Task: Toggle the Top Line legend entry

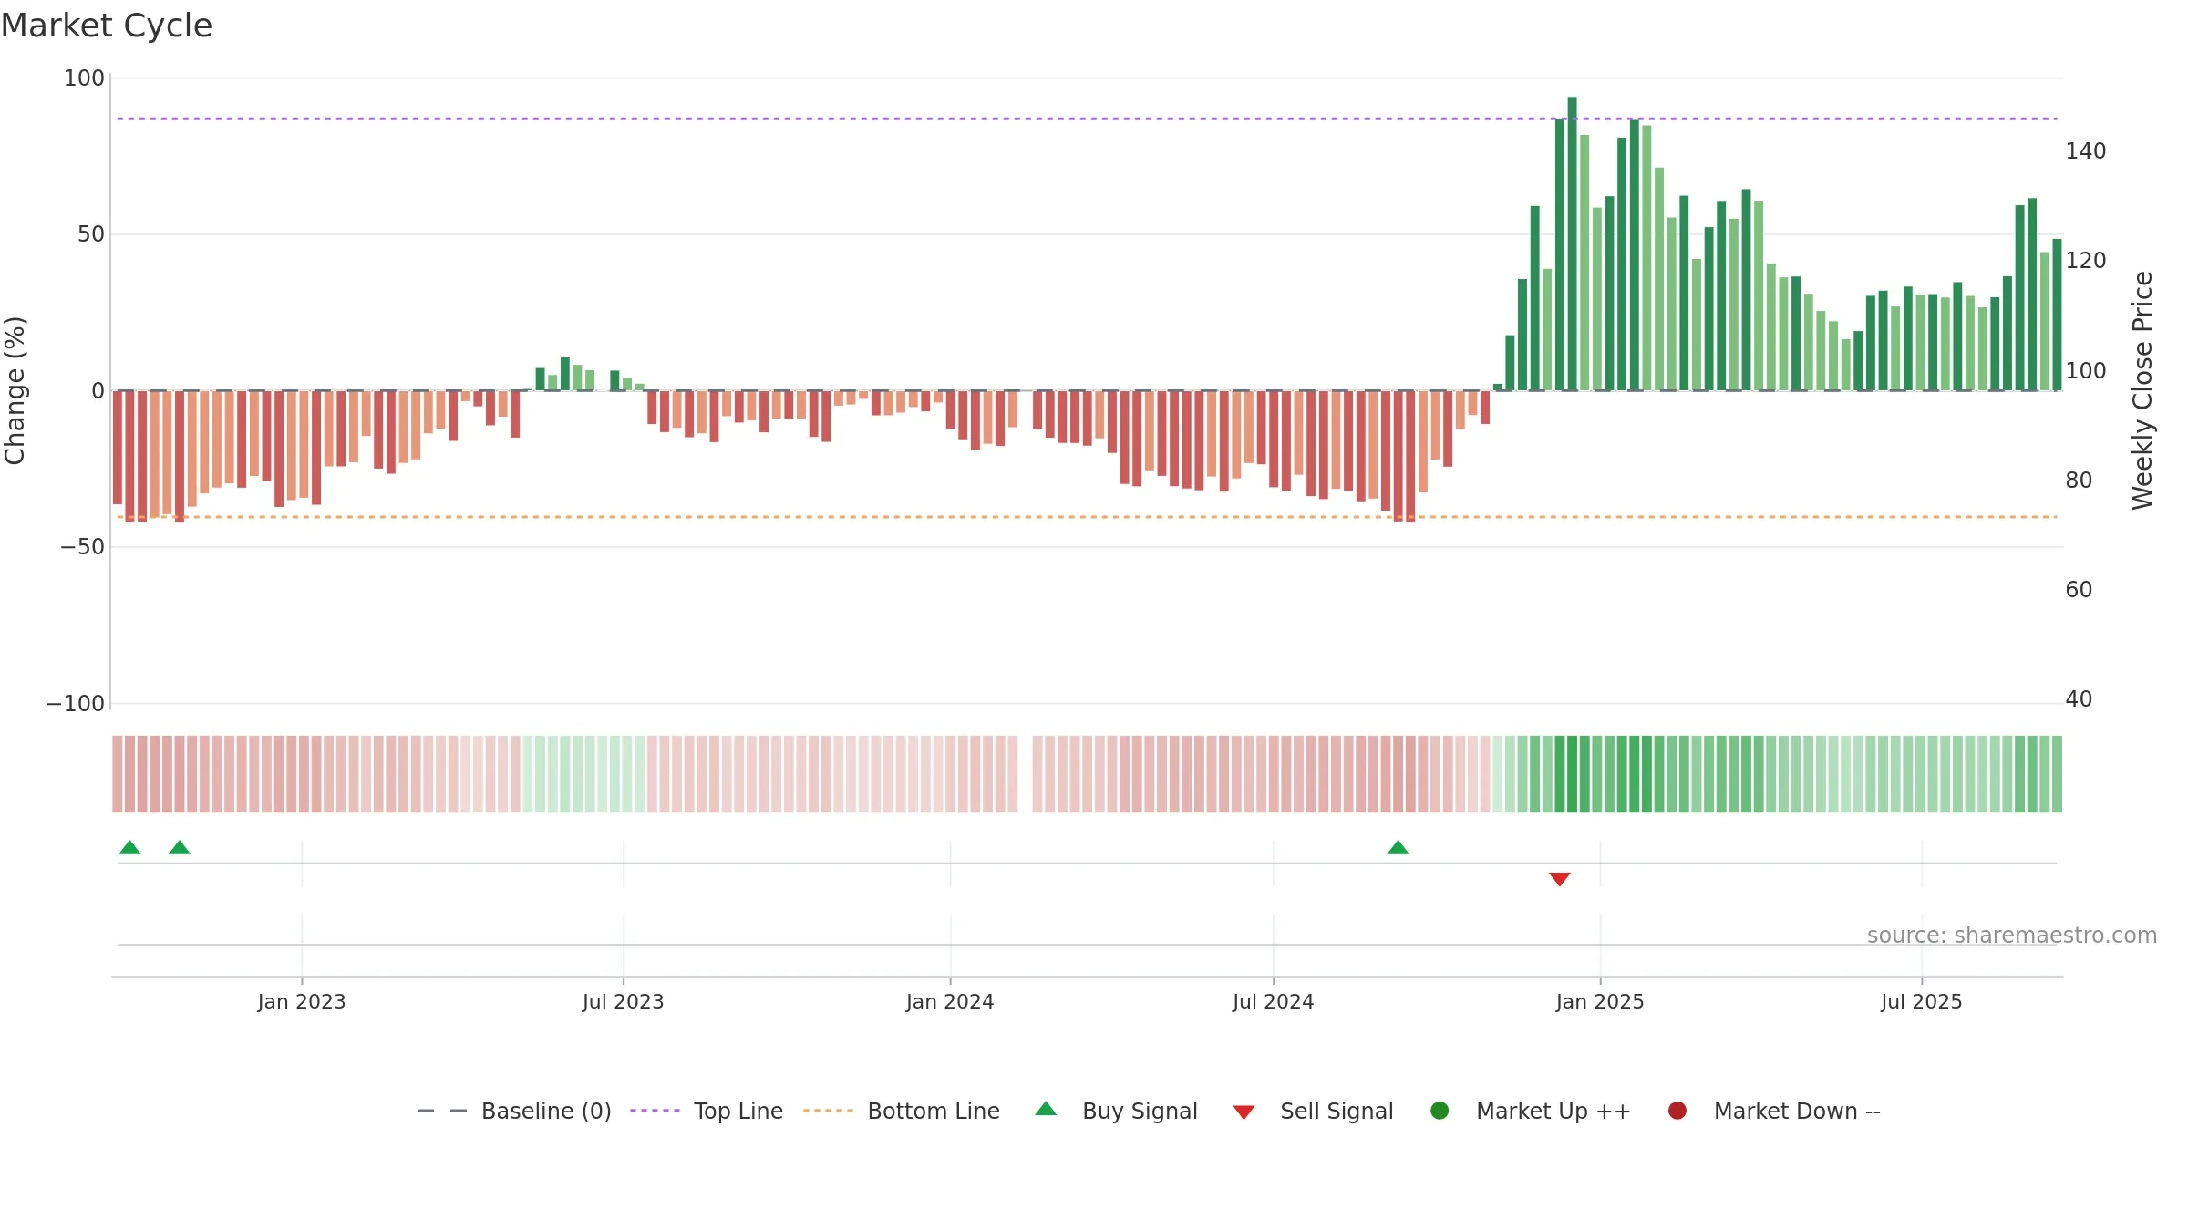Action: click(707, 1111)
